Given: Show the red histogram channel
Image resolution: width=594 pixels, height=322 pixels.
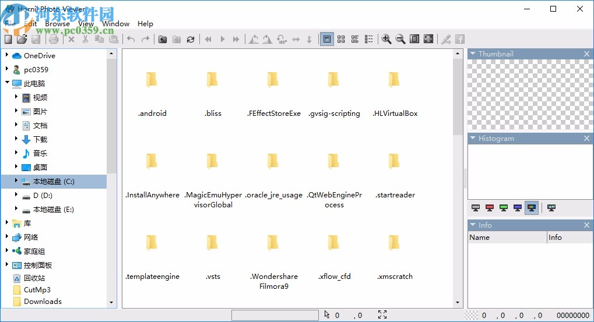Looking at the screenshot, I should [x=490, y=208].
